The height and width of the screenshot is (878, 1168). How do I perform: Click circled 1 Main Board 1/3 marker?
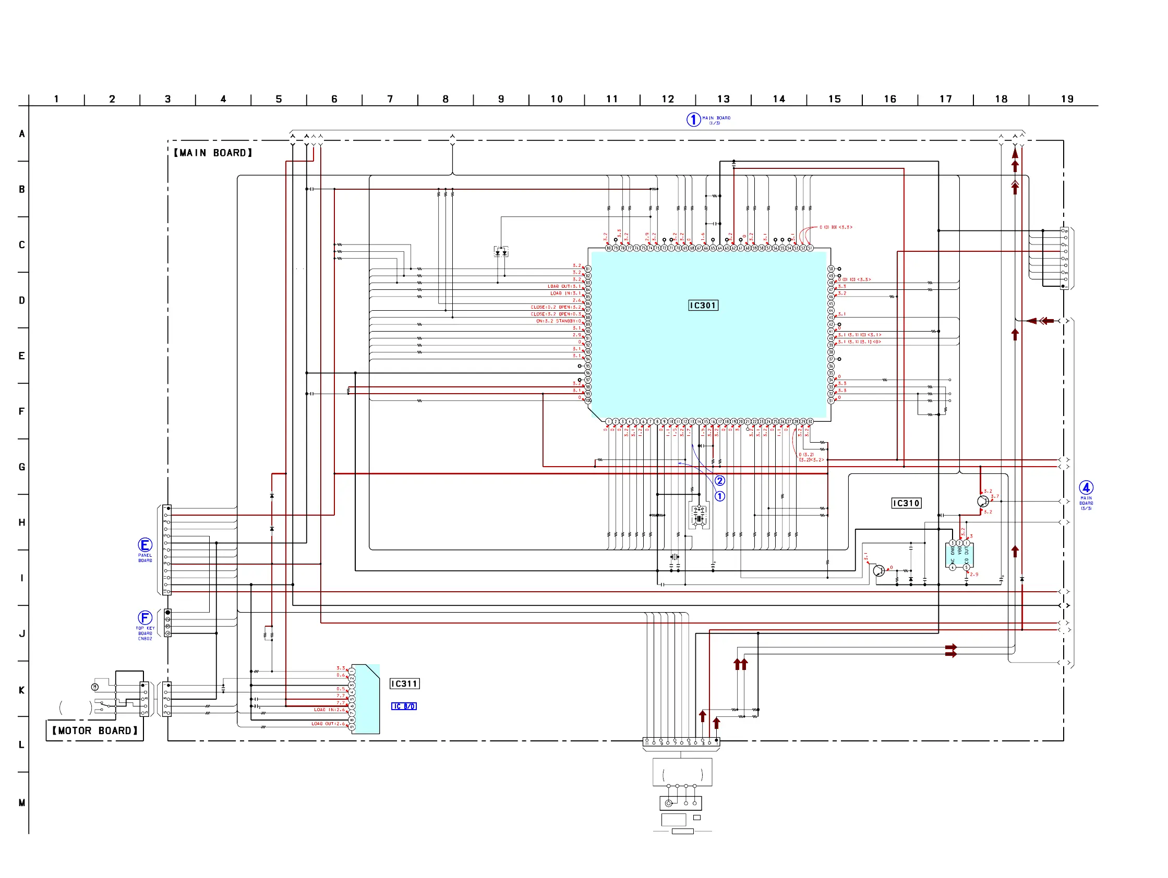click(x=693, y=120)
